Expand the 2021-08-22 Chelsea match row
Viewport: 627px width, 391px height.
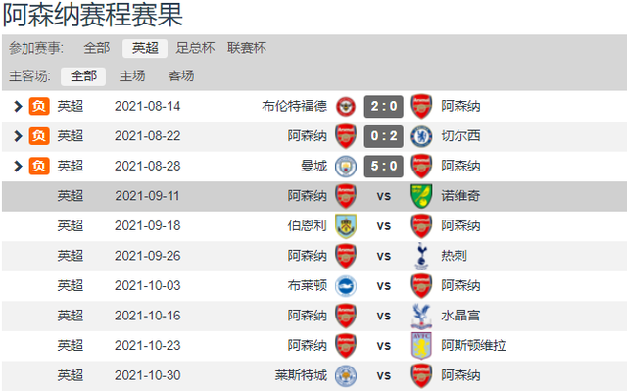pyautogui.click(x=18, y=136)
